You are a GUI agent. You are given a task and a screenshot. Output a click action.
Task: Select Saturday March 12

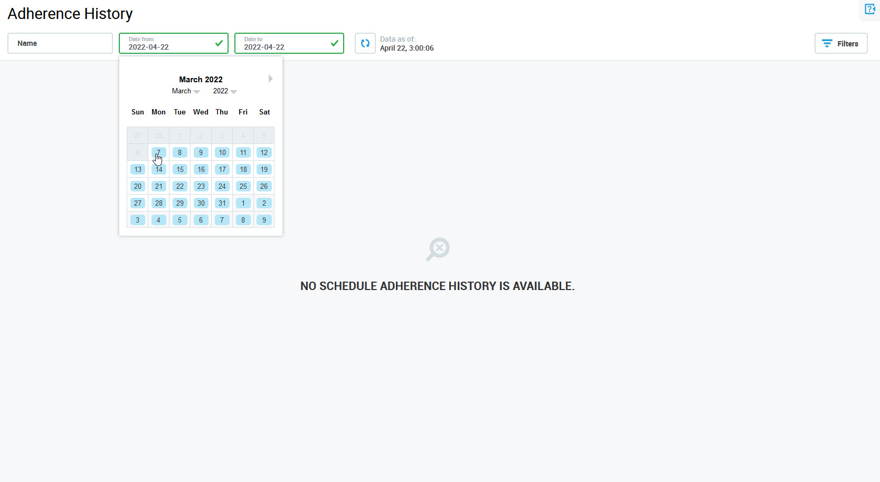[264, 152]
